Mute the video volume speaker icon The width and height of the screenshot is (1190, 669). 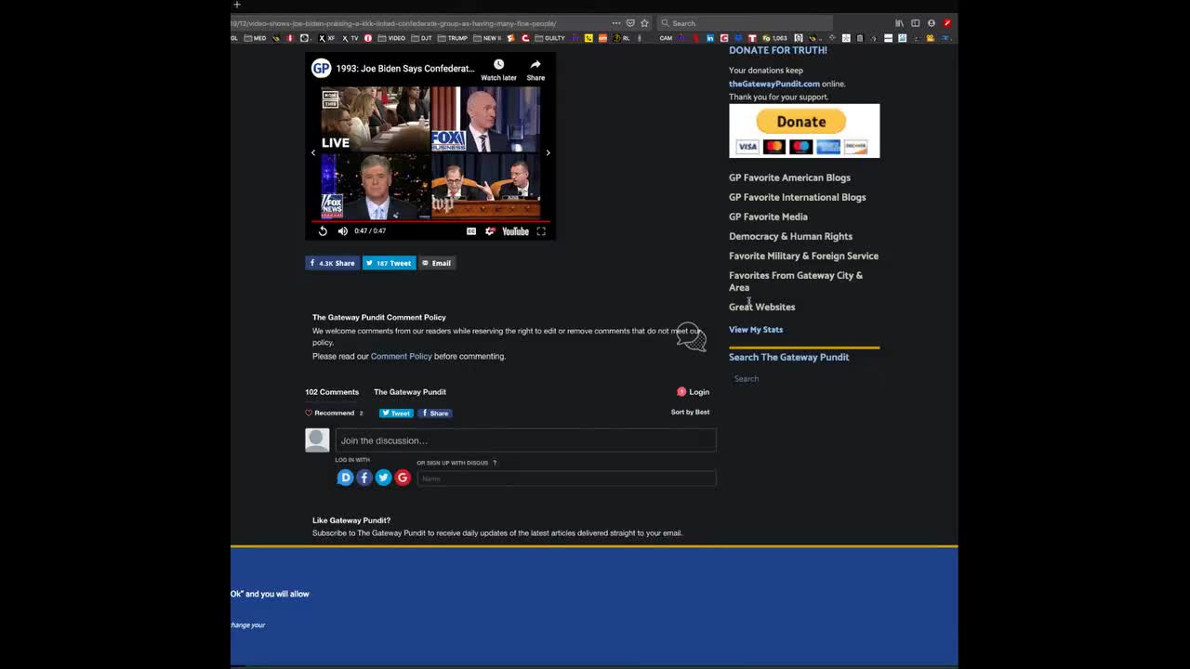pyautogui.click(x=342, y=230)
